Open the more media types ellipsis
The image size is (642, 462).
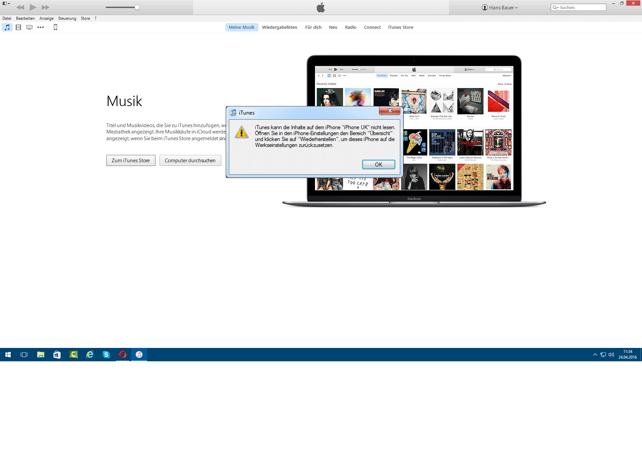40,27
